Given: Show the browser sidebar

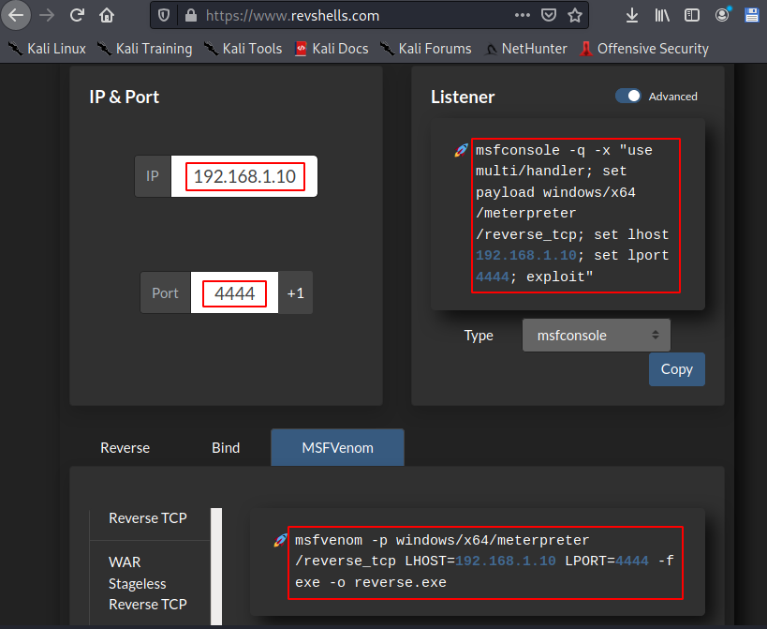Looking at the screenshot, I should click(x=692, y=15).
